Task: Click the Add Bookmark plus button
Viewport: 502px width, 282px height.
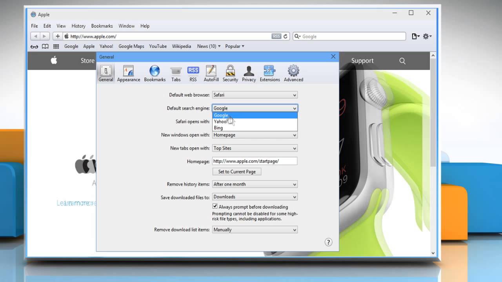Action: pos(58,36)
